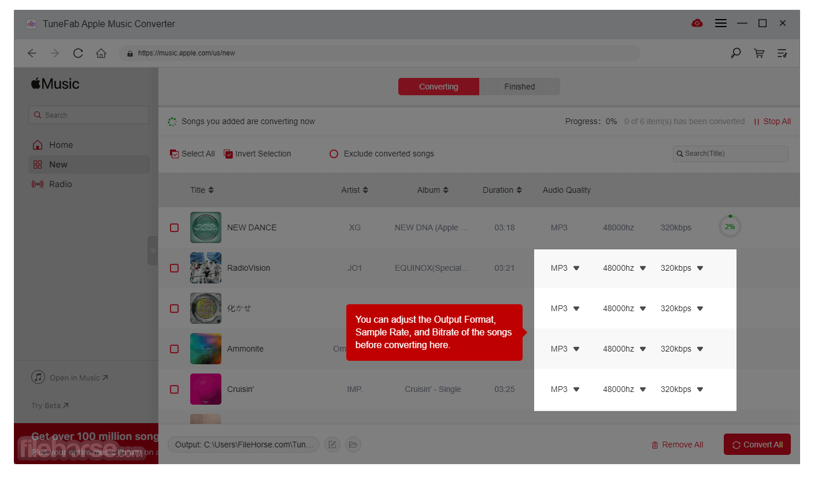The width and height of the screenshot is (818, 478).
Task: Click the artist name JO1
Action: coord(355,268)
